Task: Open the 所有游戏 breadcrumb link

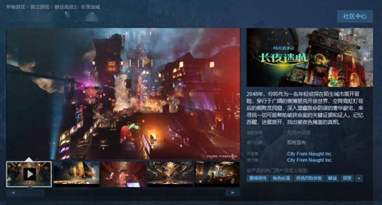Action: 16,7
